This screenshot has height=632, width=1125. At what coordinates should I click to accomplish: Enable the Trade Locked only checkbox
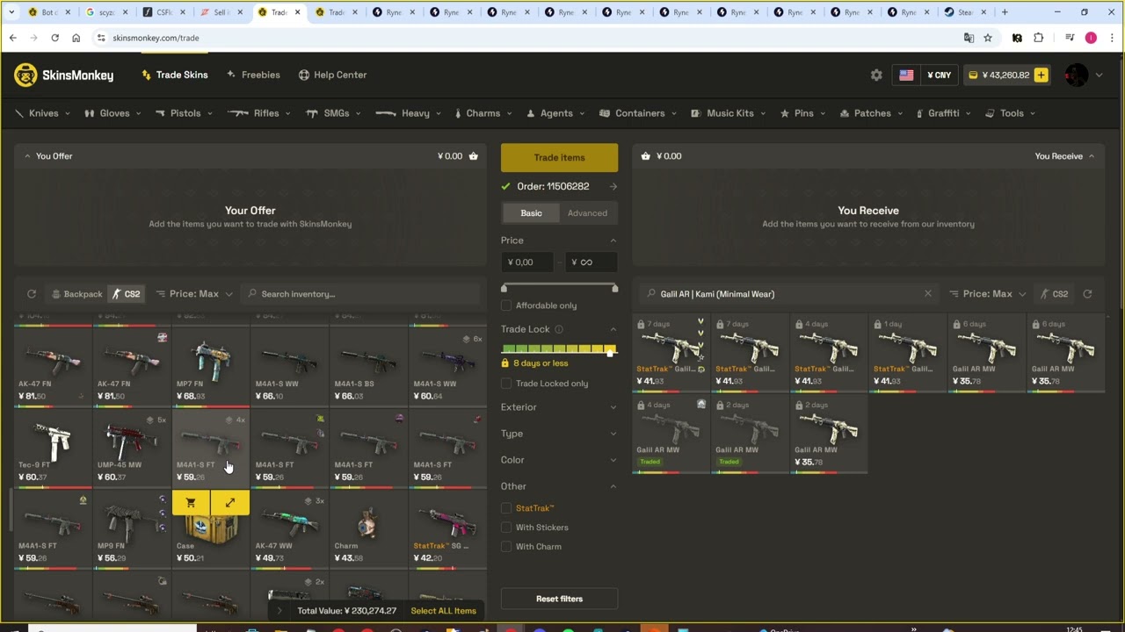[x=506, y=384]
